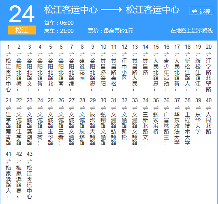This screenshot has width=218, height=204.
Task: Click transfer icon above stop 1 松江客运中心
Action: pyautogui.click(x=9, y=54)
